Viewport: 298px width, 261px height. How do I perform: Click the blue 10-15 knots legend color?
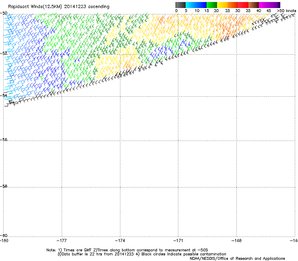[x=201, y=5]
